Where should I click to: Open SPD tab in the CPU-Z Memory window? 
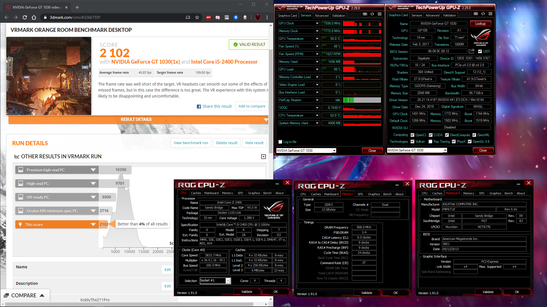[x=360, y=194]
